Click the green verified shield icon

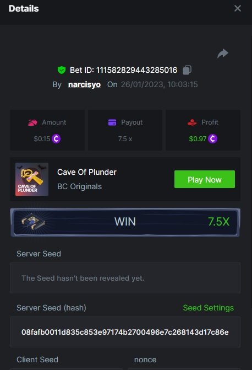click(62, 70)
